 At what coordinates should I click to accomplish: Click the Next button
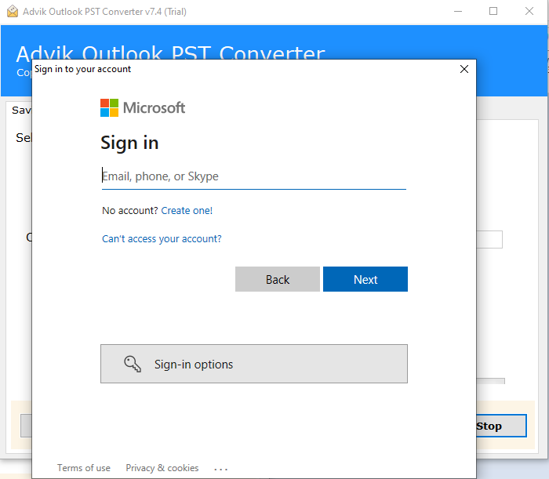pos(365,279)
